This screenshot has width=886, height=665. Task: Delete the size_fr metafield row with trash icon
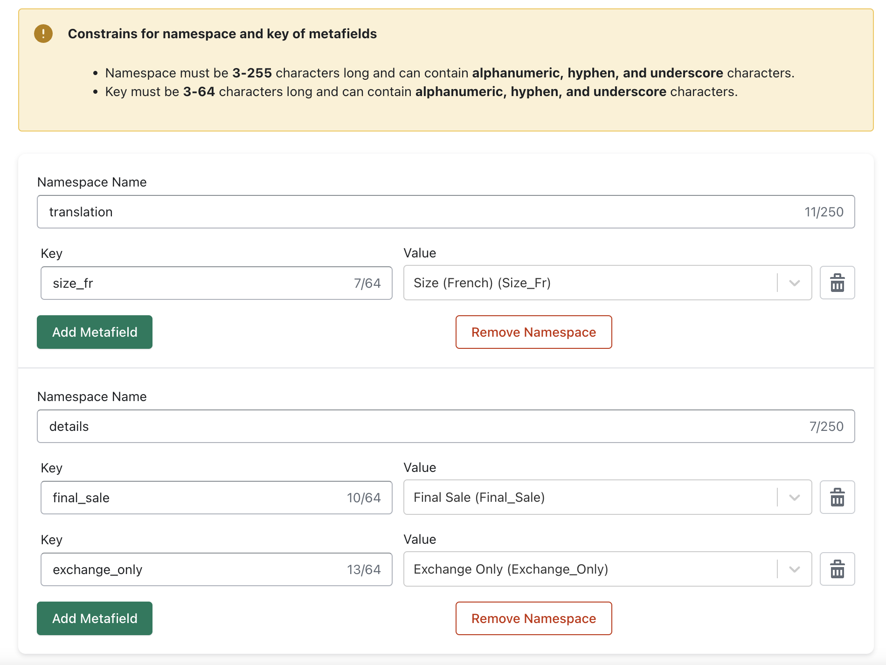tap(837, 283)
